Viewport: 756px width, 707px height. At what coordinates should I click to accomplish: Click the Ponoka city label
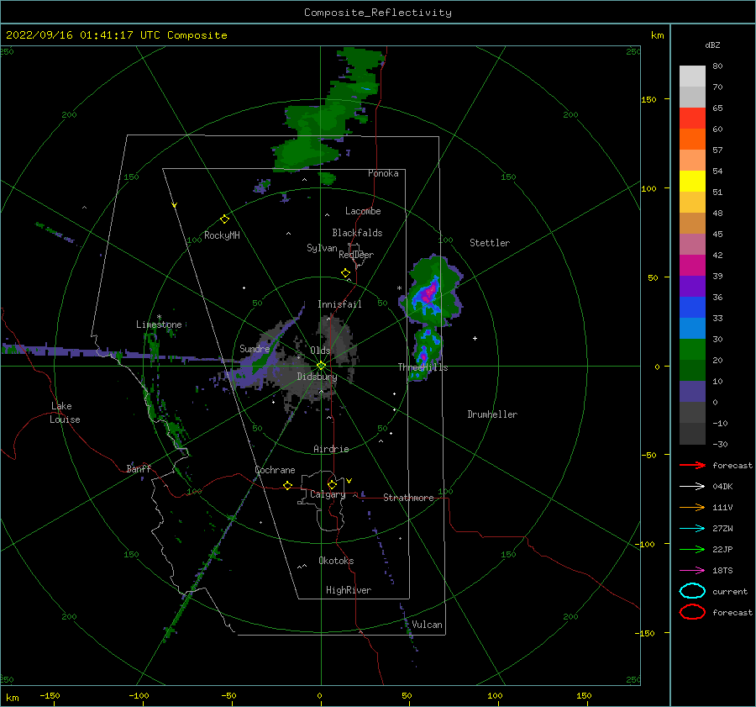click(383, 173)
